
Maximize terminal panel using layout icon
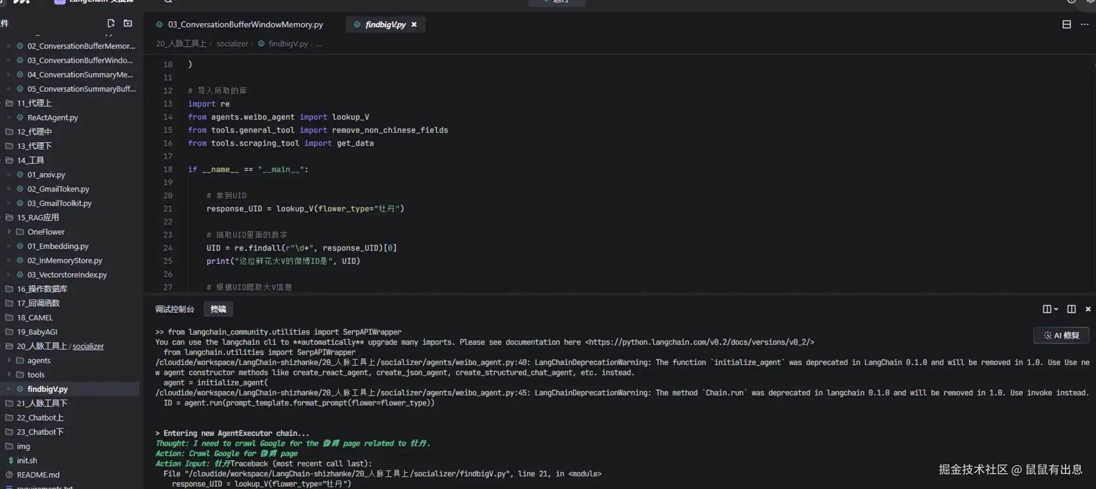pos(1071,309)
